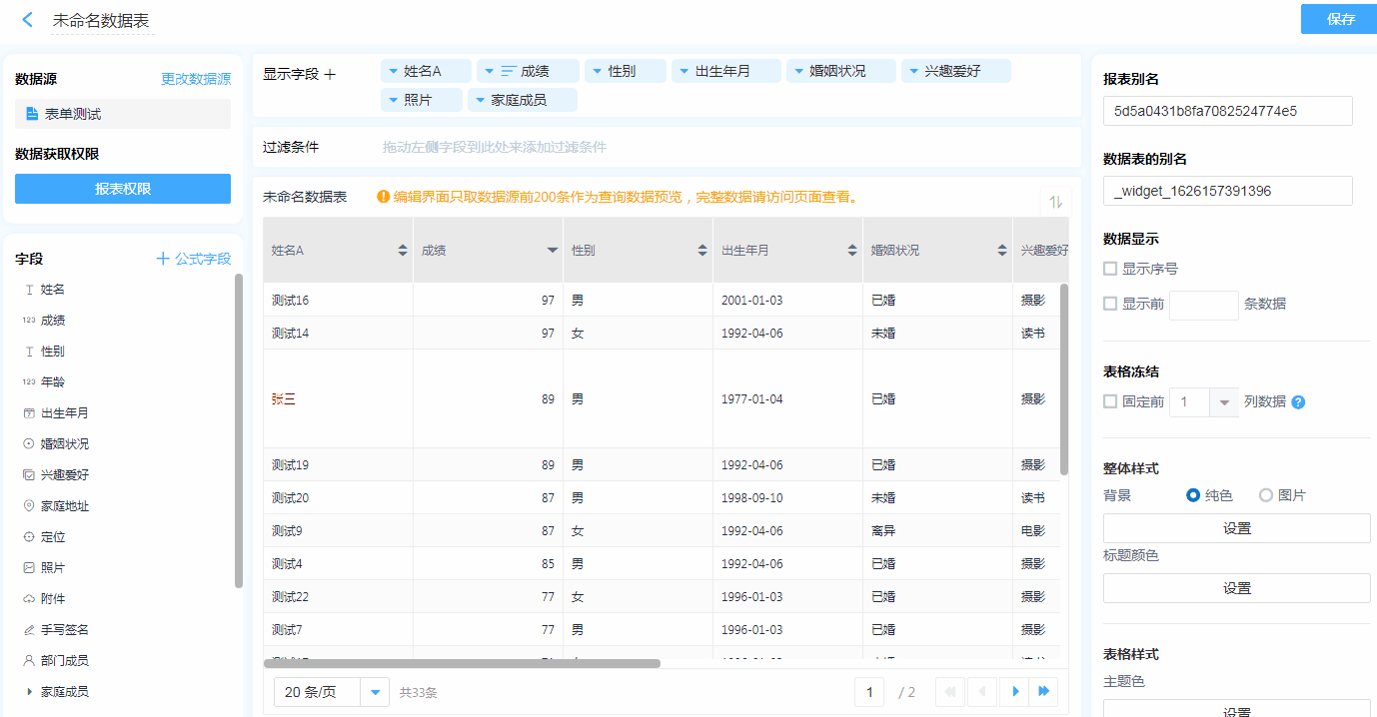Click the 报表别名 input field
The image size is (1377, 717).
(1227, 111)
